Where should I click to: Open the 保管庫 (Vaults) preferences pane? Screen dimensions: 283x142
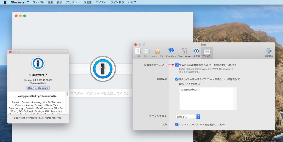click(x=196, y=52)
